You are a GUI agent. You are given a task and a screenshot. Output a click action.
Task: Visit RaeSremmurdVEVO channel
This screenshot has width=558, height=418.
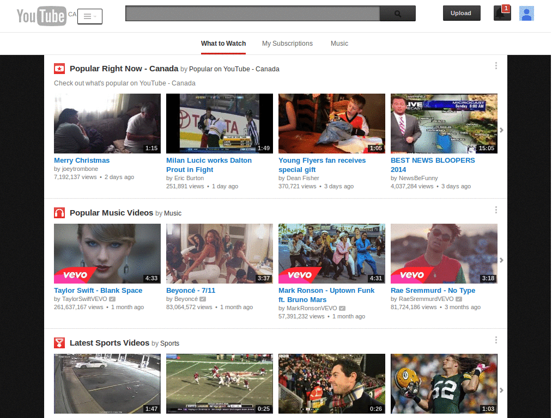426,299
